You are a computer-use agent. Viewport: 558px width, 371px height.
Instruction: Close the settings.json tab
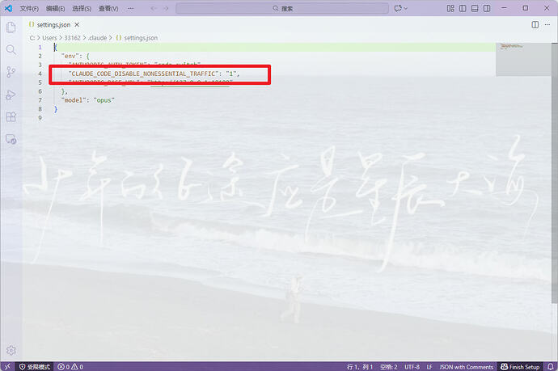(77, 25)
